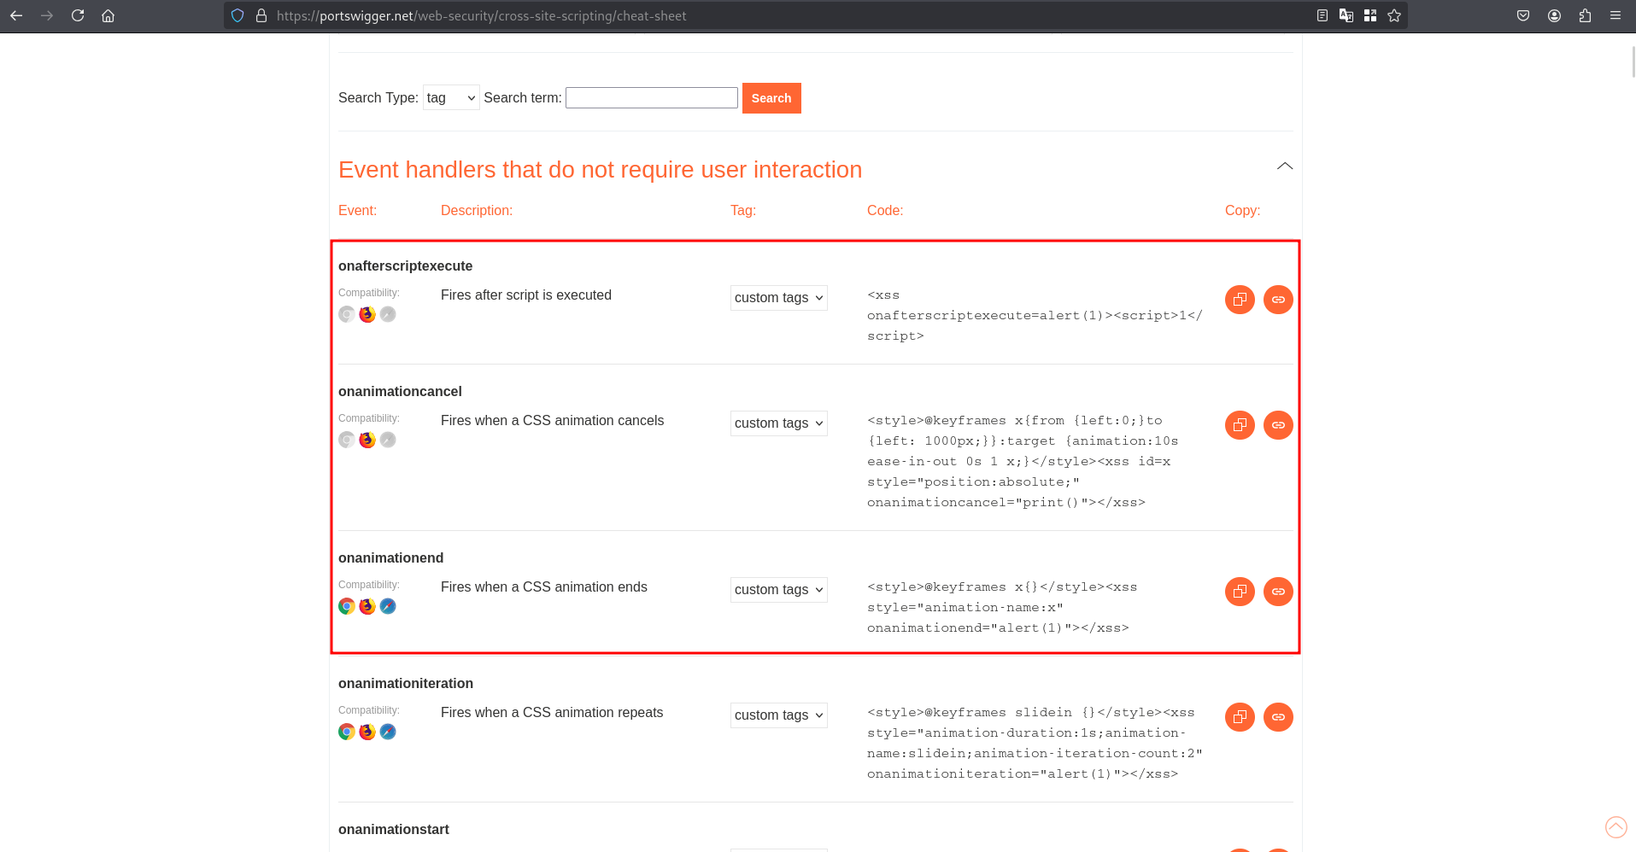Copy the onafterscriptexecute payload to clipboard

tap(1240, 300)
